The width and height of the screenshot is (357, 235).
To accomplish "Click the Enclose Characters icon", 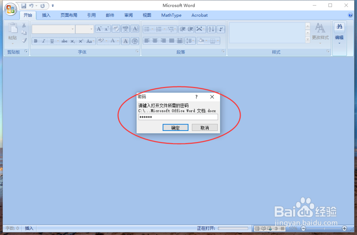I will (135, 41).
